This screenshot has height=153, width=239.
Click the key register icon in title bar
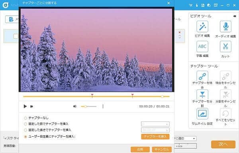tap(197, 5)
